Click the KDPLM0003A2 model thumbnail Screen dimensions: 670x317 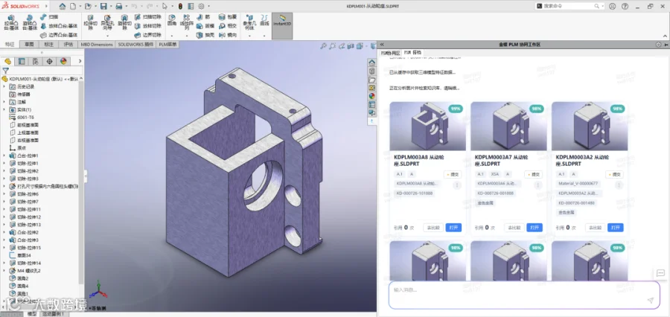point(590,126)
